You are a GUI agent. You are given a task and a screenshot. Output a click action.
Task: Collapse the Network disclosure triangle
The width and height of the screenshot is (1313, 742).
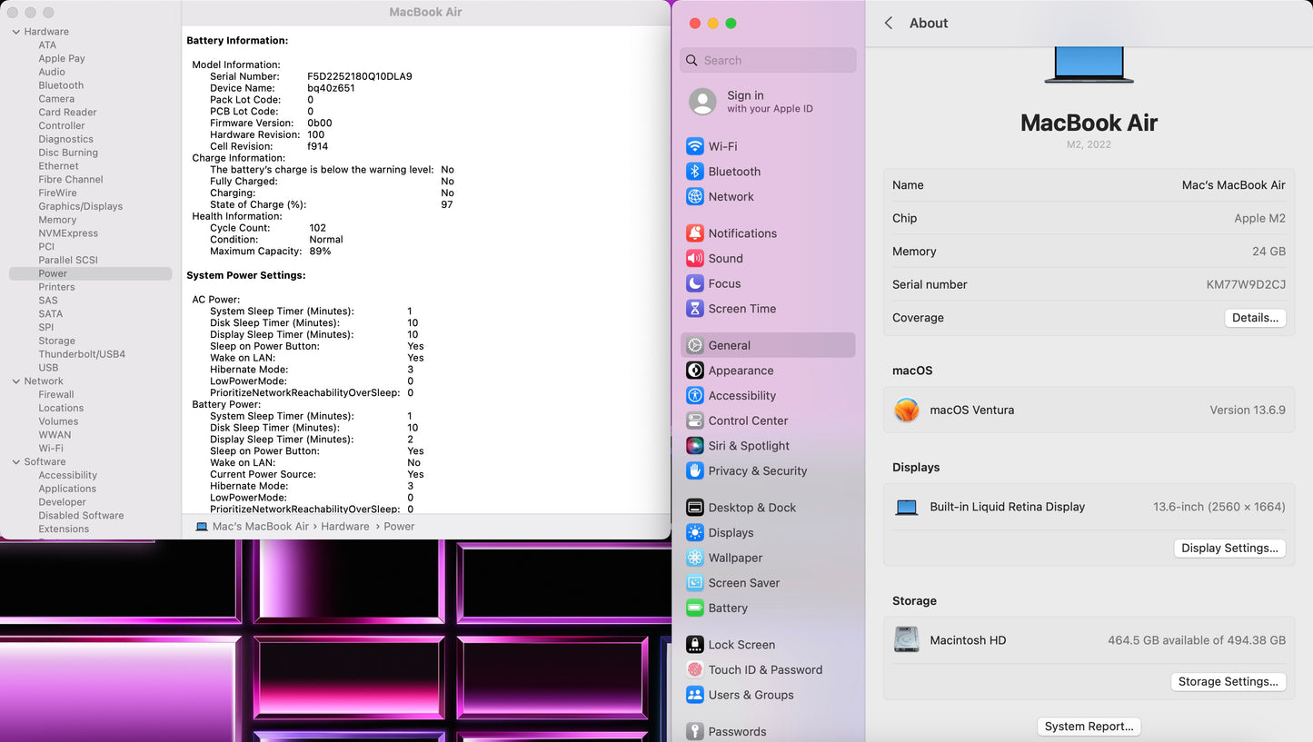tap(16, 381)
